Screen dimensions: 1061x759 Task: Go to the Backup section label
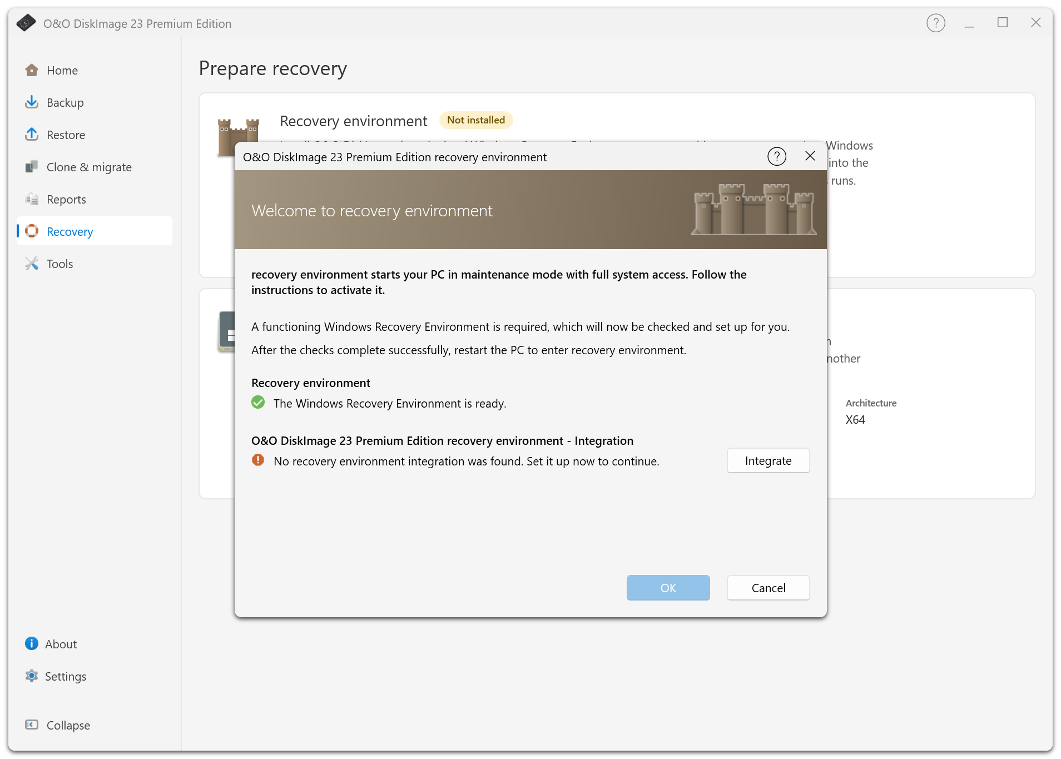(x=65, y=103)
